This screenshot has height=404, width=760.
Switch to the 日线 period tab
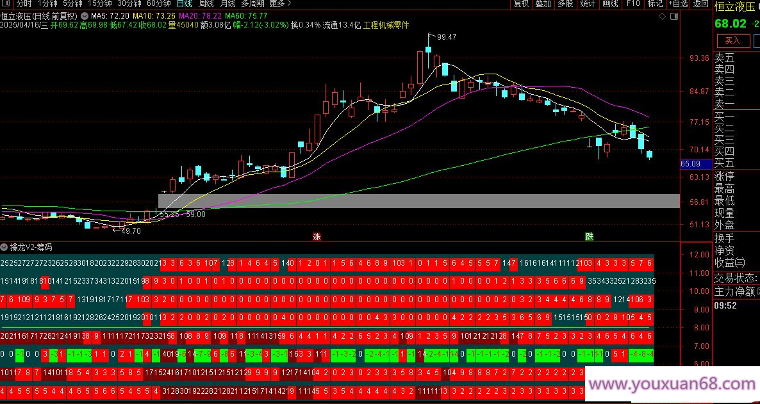click(x=185, y=4)
